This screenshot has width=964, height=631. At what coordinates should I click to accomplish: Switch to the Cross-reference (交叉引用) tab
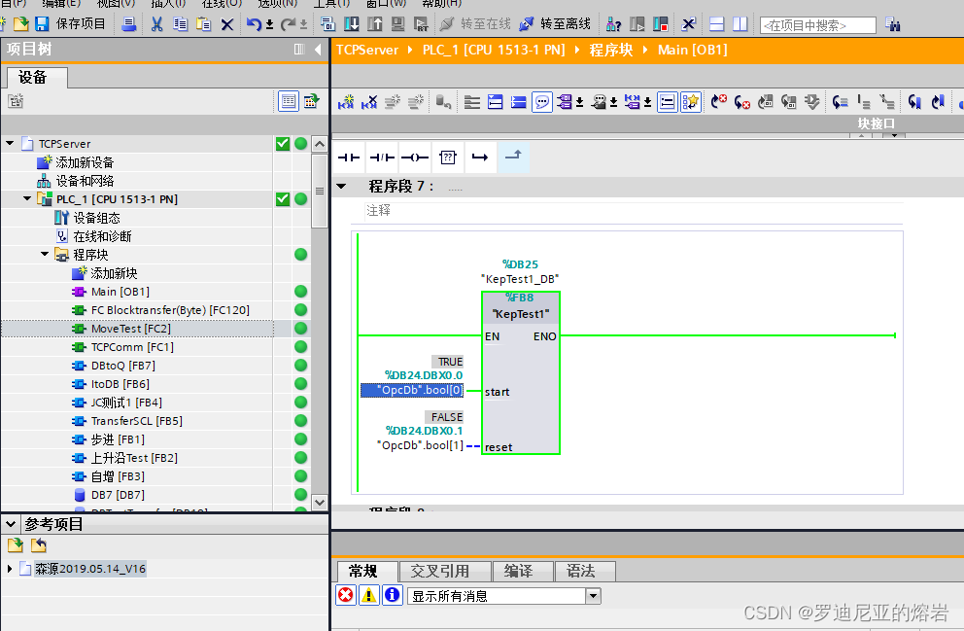439,571
